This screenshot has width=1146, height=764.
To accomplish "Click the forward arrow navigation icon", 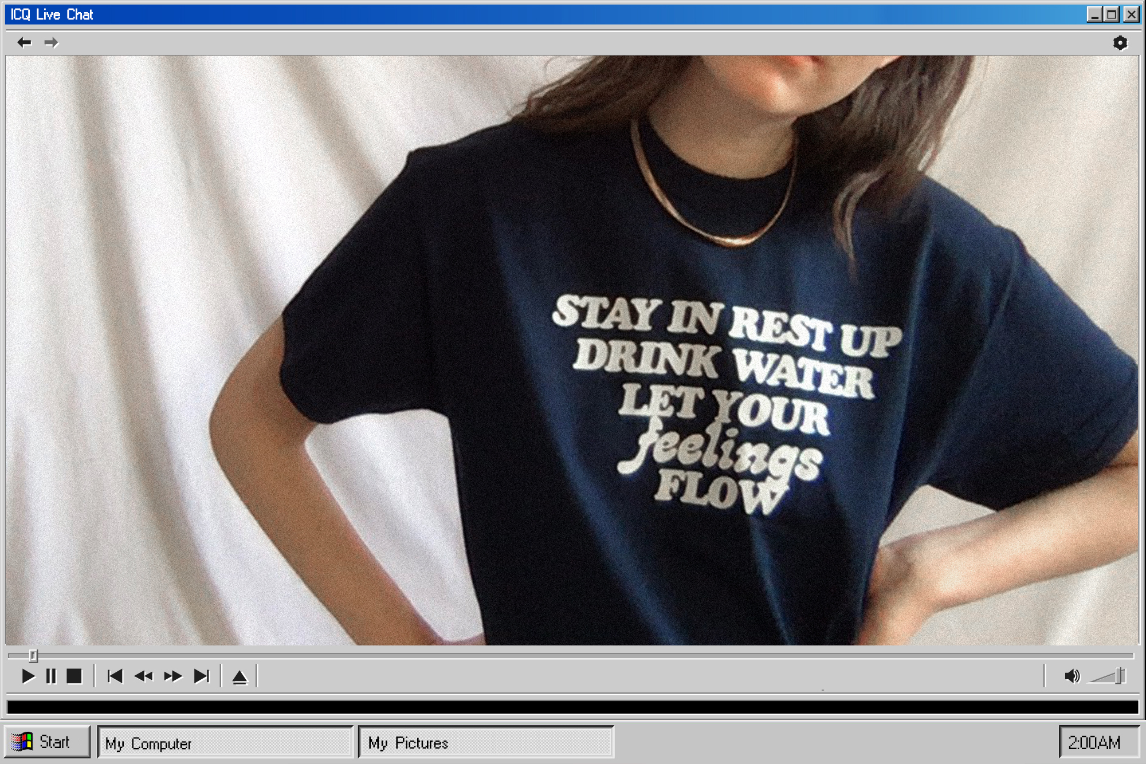I will (52, 42).
